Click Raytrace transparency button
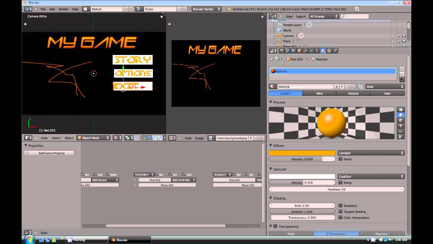Image resolution: width=433 pixels, height=244 pixels. (x=382, y=234)
